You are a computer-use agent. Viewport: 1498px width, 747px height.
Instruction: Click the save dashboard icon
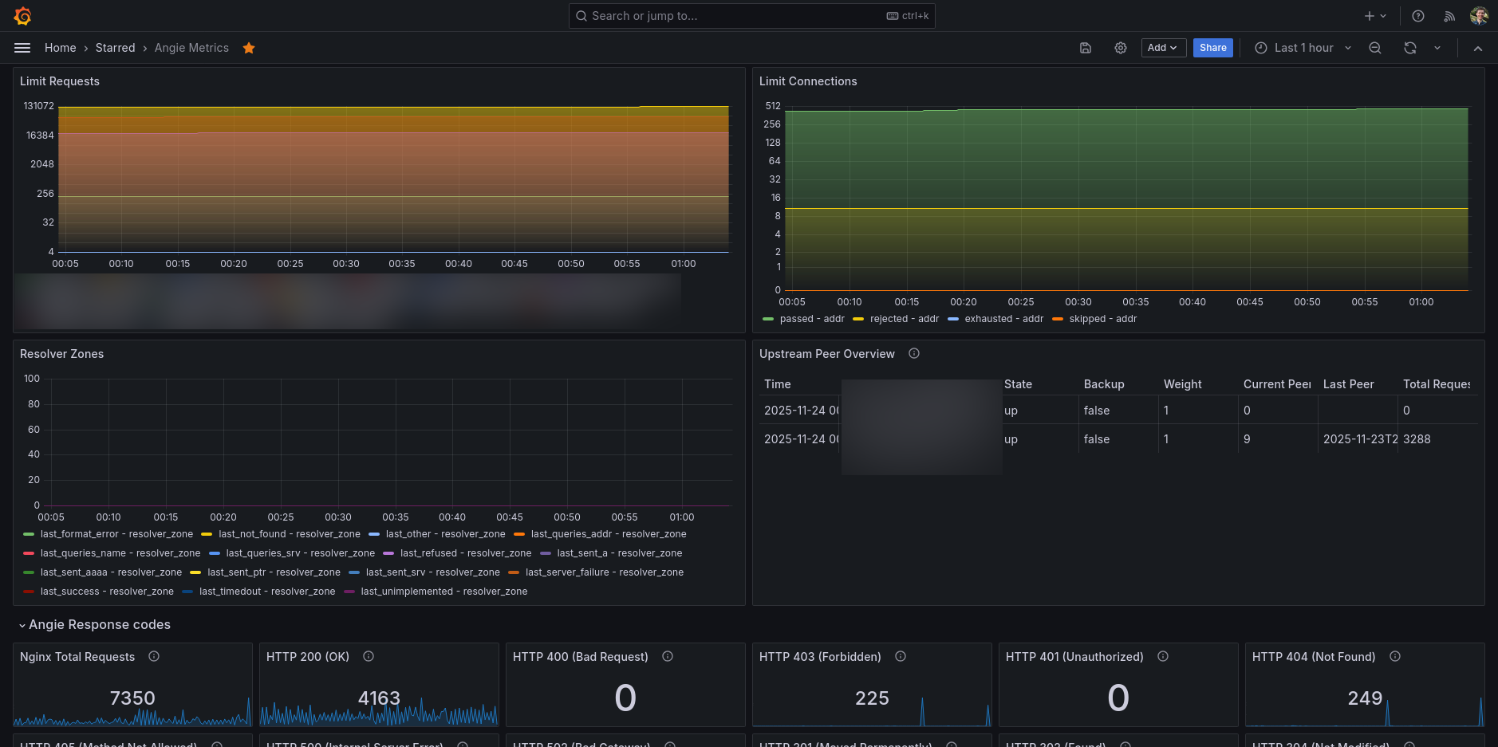coord(1086,48)
